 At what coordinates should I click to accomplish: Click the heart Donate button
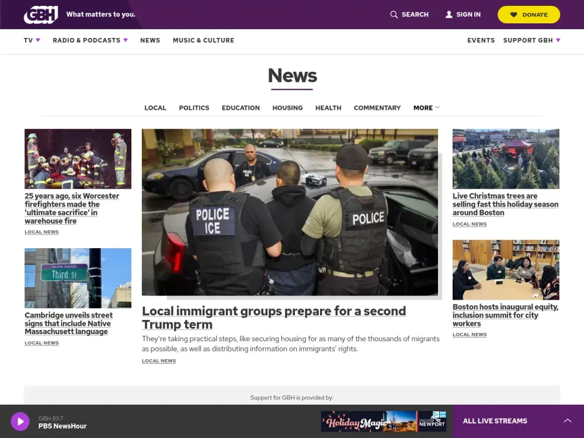[x=529, y=15]
